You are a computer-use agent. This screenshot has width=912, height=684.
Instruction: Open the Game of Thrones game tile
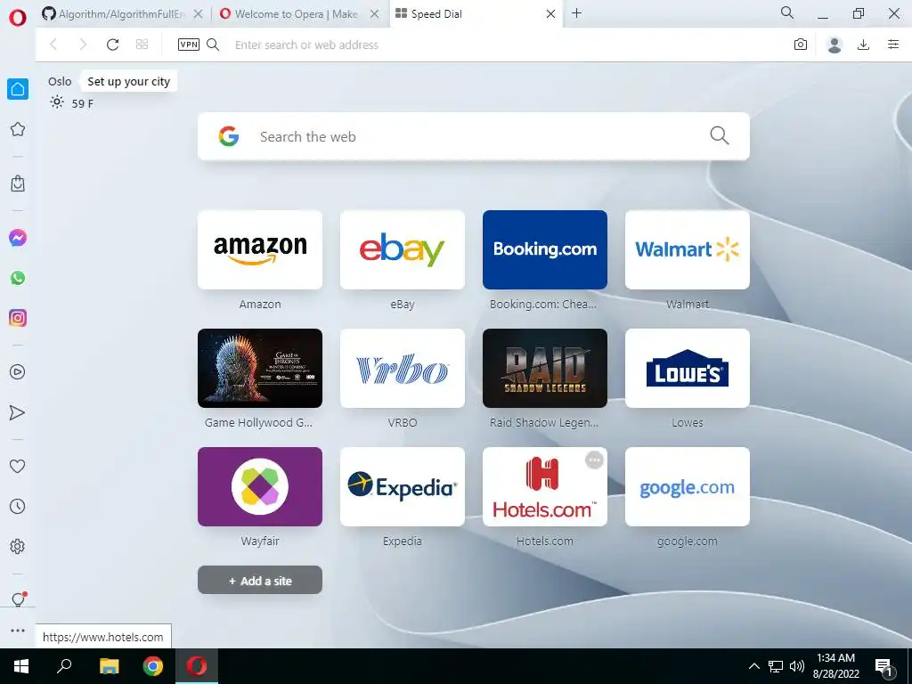tap(260, 368)
